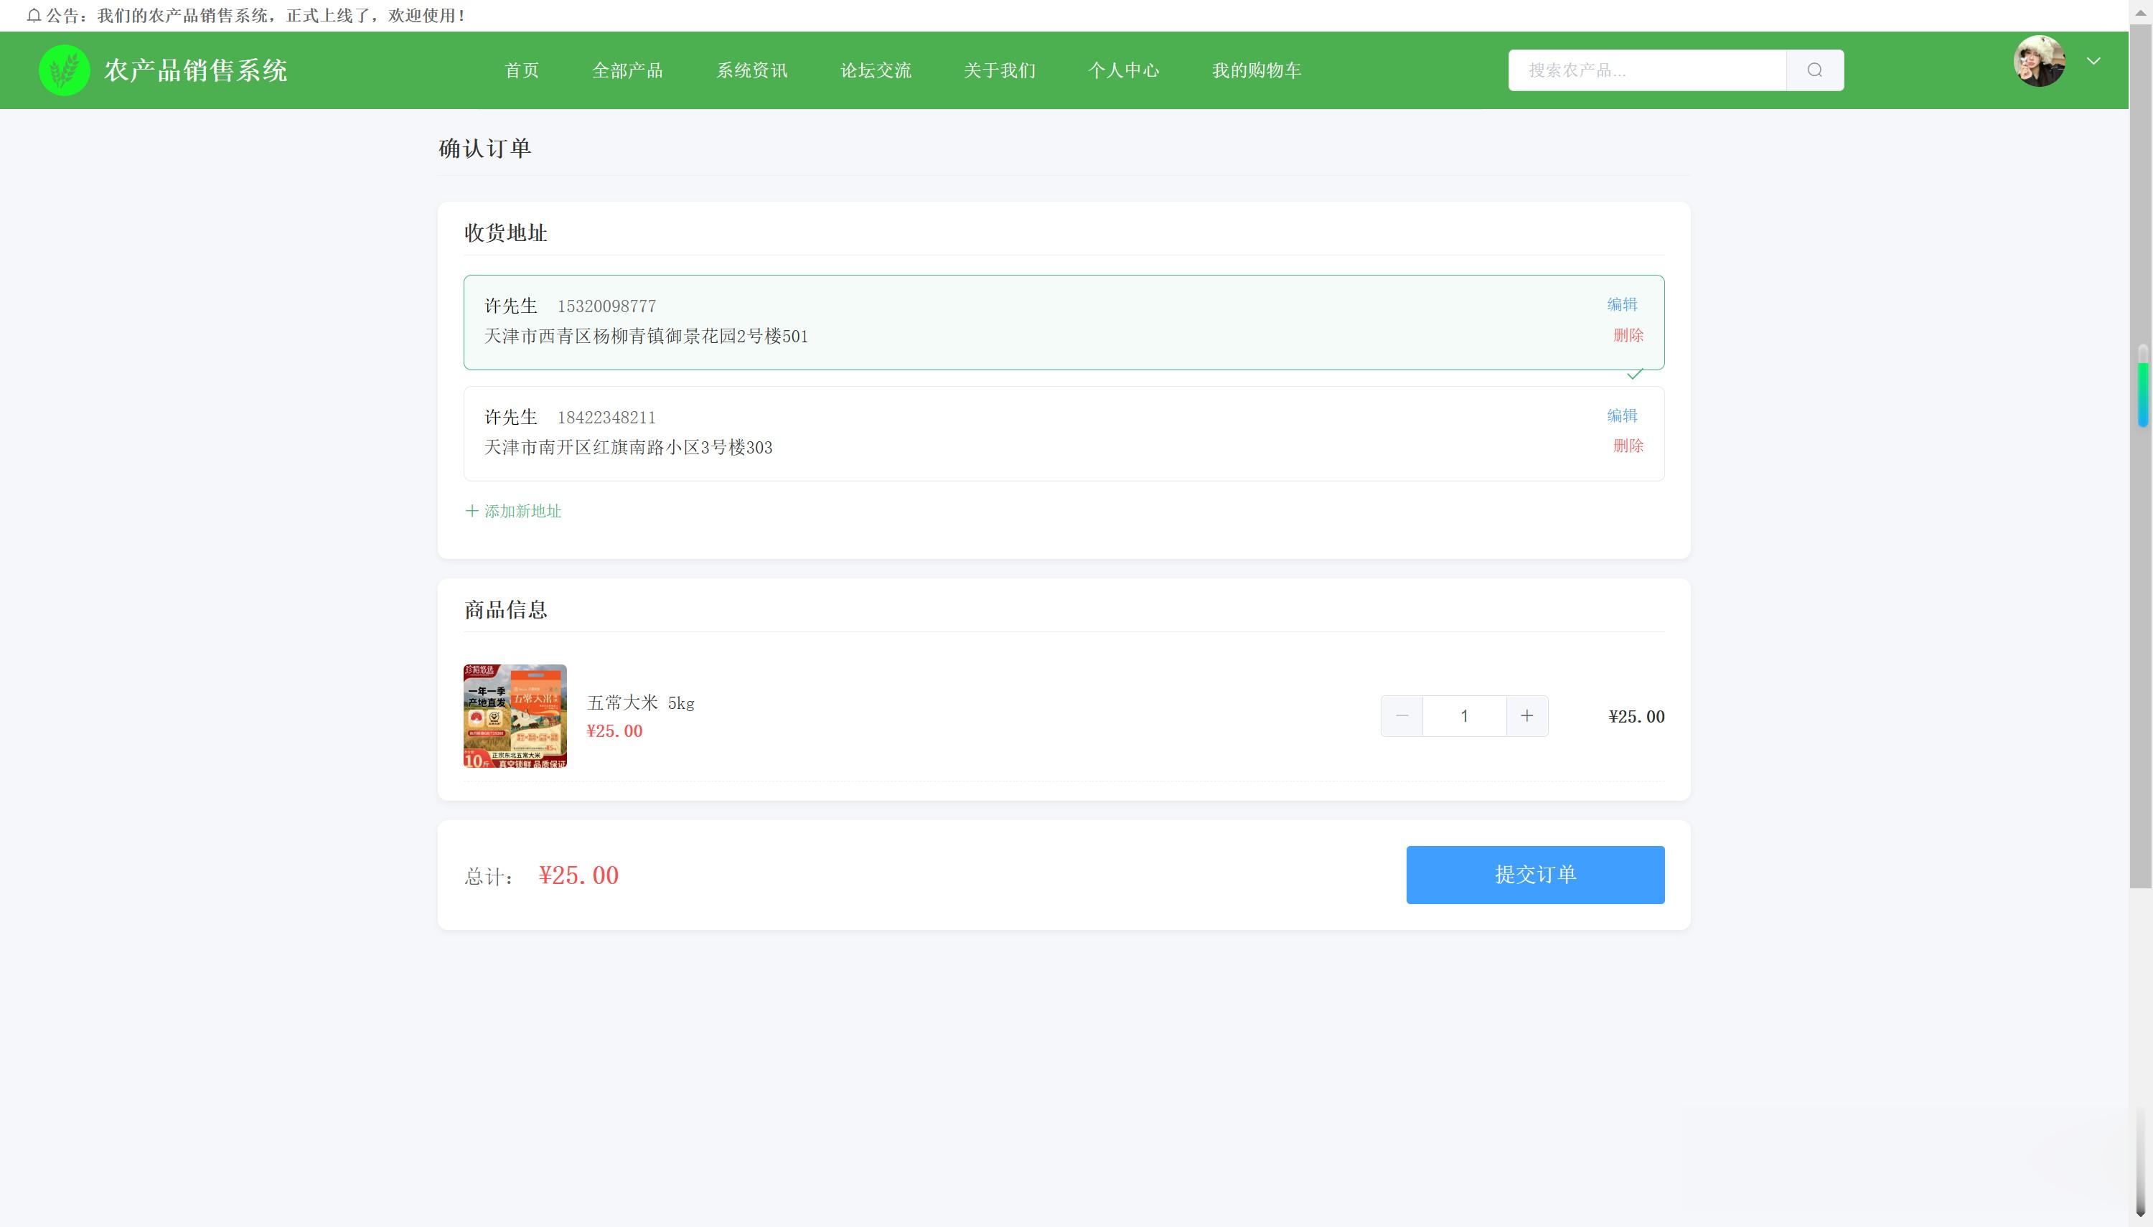Click the green checkmark on selected address
The image size is (2153, 1227).
[x=1634, y=374]
